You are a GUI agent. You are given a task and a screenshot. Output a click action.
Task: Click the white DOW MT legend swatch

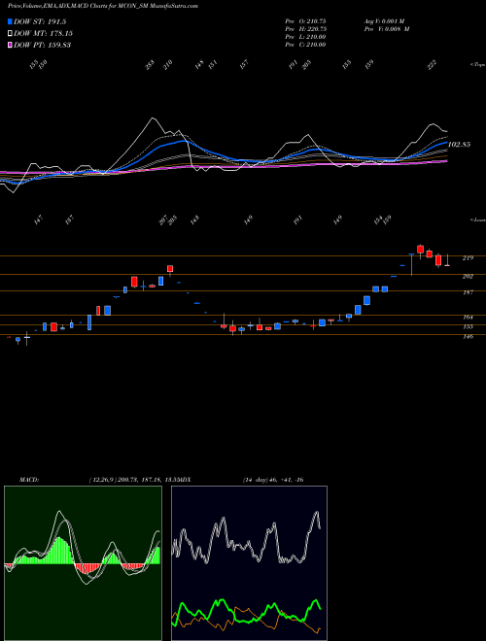tap(10, 33)
